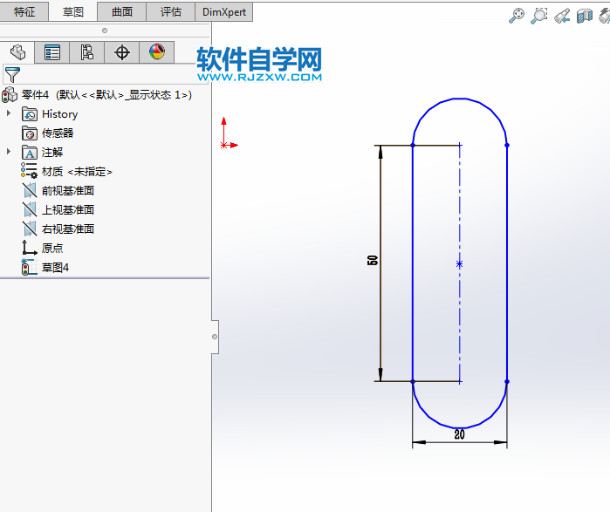Image resolution: width=610 pixels, height=512 pixels.
Task: Click the 材质 material icon
Action: click(x=29, y=171)
